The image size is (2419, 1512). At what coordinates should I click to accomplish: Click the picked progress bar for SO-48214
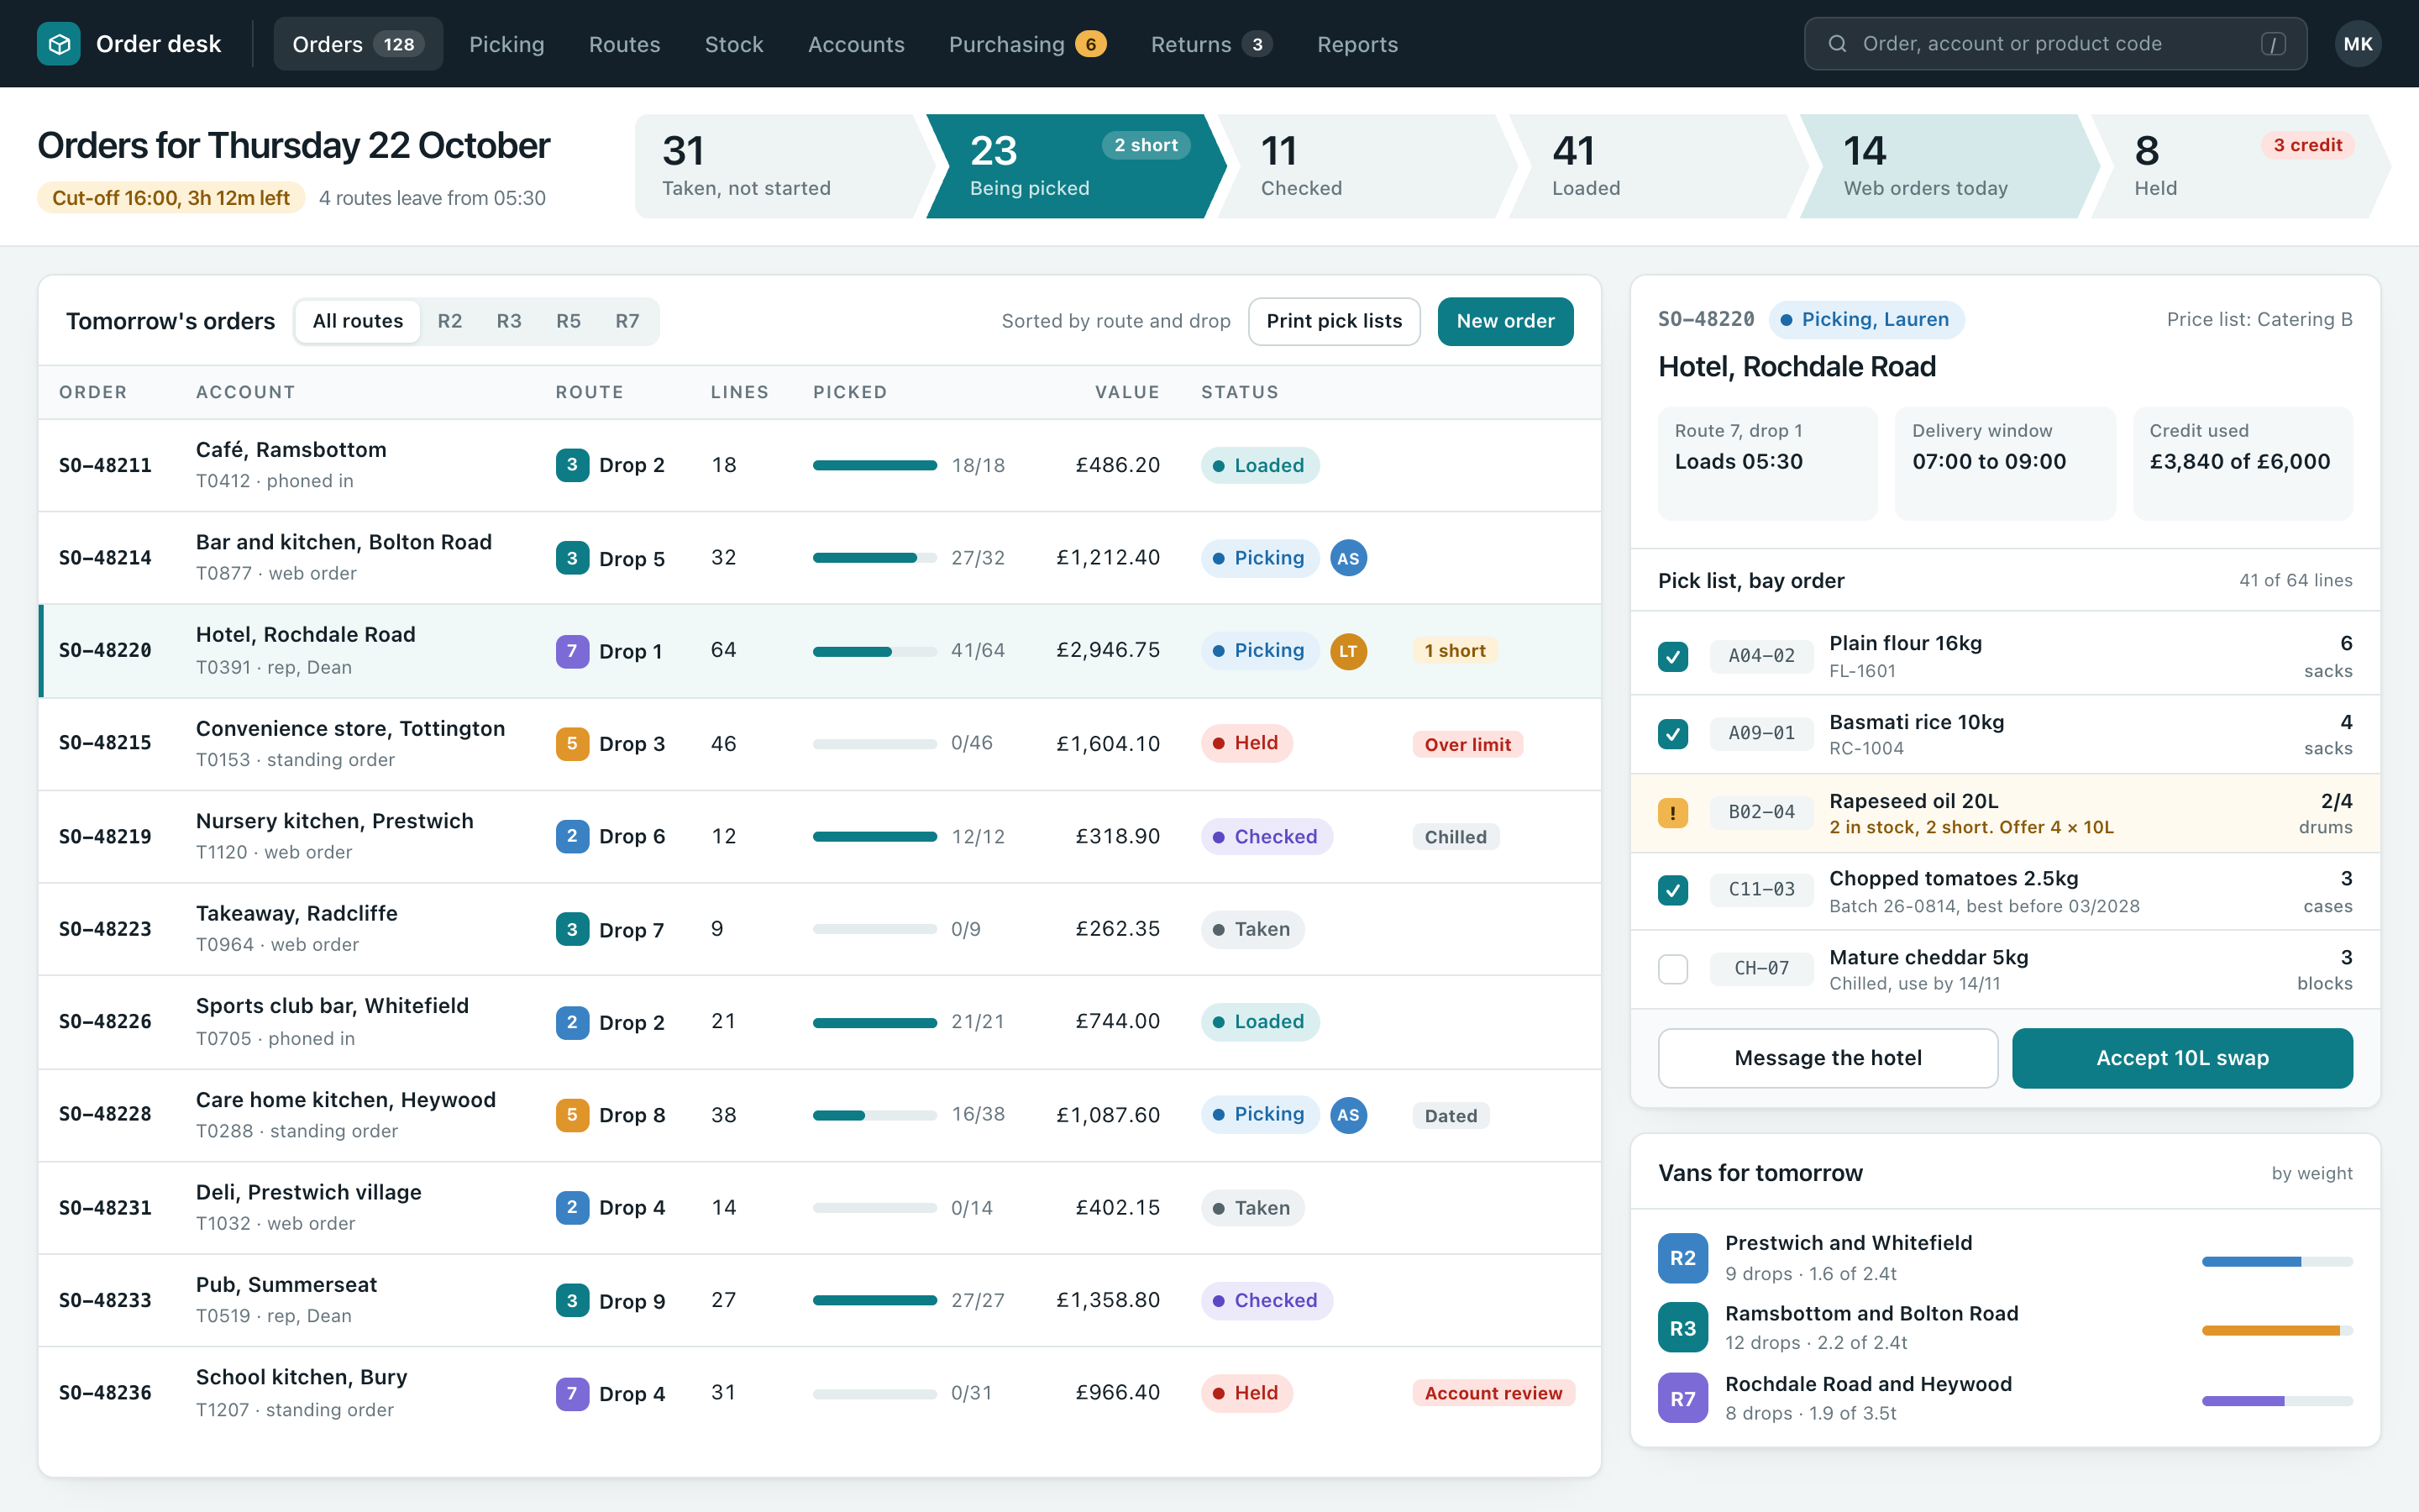(x=874, y=558)
